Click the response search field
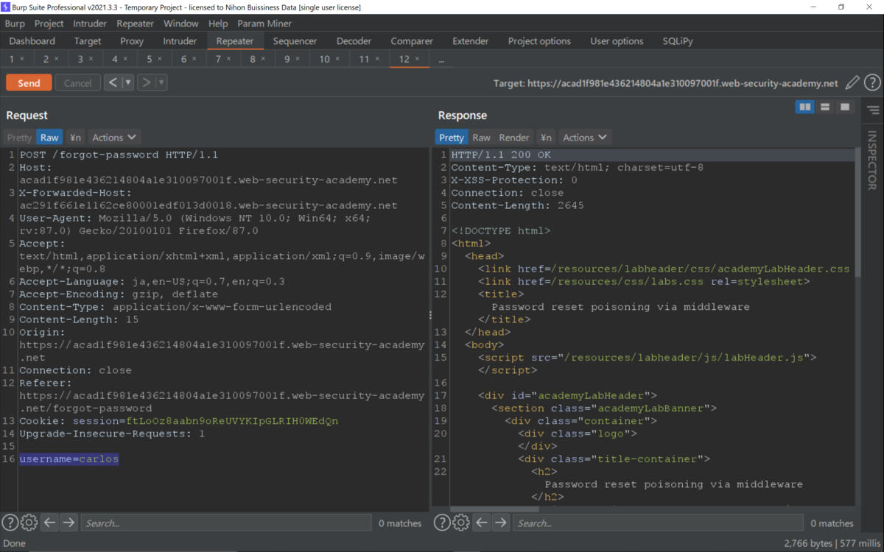Screen dimensions: 884x552 658,523
